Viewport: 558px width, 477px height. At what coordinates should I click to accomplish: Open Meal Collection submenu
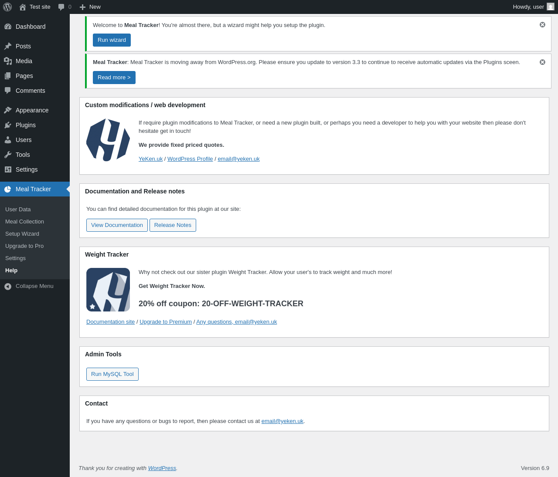point(24,222)
